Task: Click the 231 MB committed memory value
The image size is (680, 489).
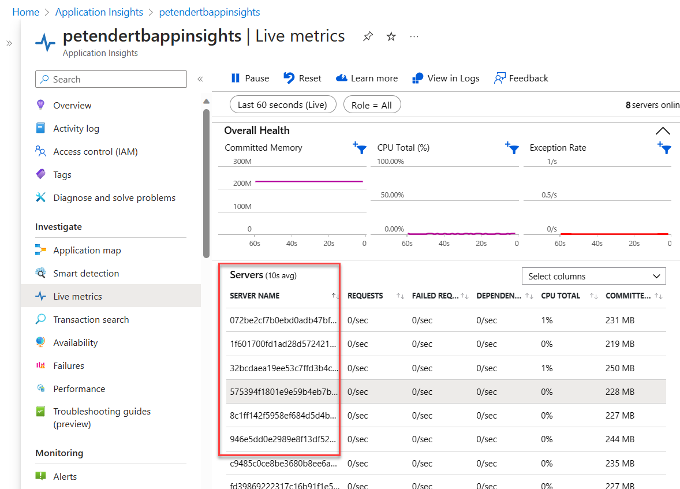Action: [620, 320]
